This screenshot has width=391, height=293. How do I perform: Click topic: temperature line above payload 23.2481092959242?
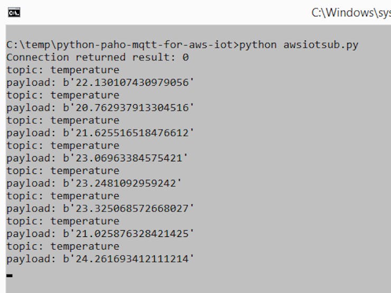click(x=63, y=171)
